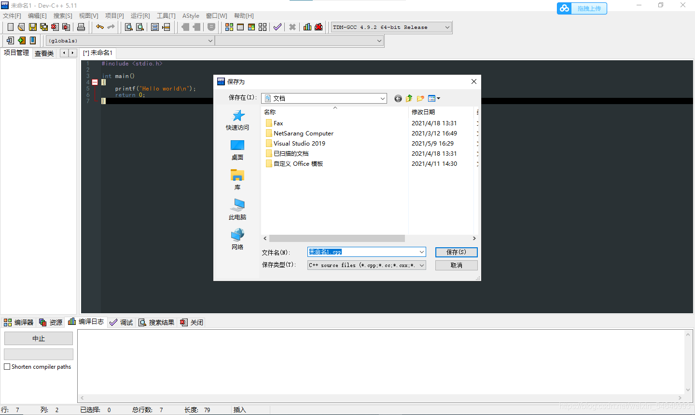Screen dimensions: 695x415
Task: Click the 中止 abort button
Action: pyautogui.click(x=39, y=338)
